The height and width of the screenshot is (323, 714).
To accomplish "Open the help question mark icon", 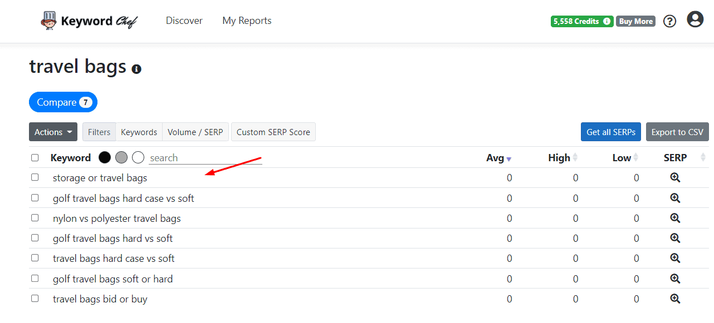I will click(669, 21).
